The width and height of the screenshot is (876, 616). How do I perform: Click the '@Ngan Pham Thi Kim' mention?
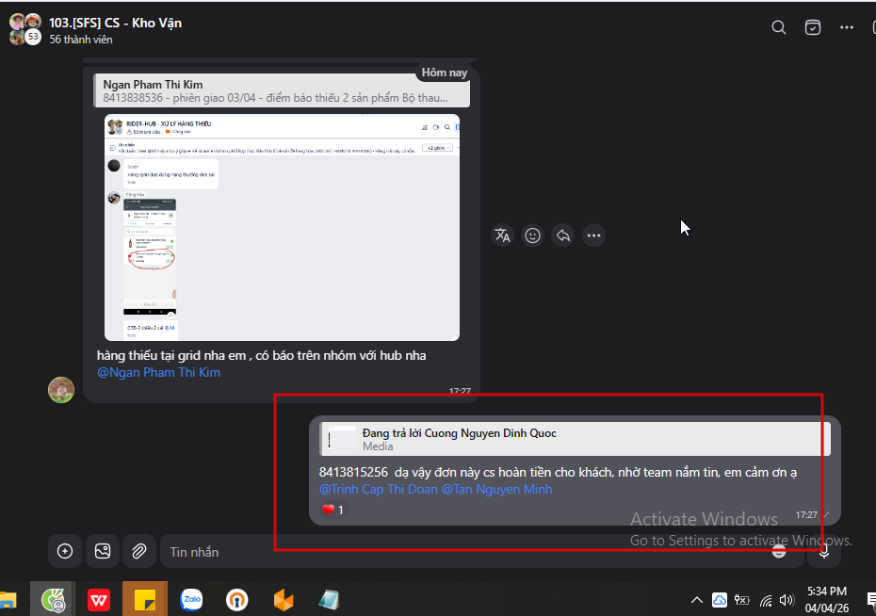pyautogui.click(x=158, y=372)
